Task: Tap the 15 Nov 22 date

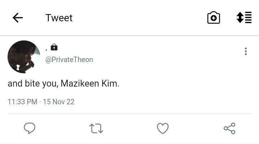Action: point(59,102)
